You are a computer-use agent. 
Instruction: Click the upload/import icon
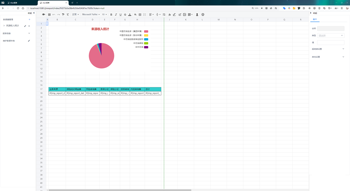click(x=197, y=14)
